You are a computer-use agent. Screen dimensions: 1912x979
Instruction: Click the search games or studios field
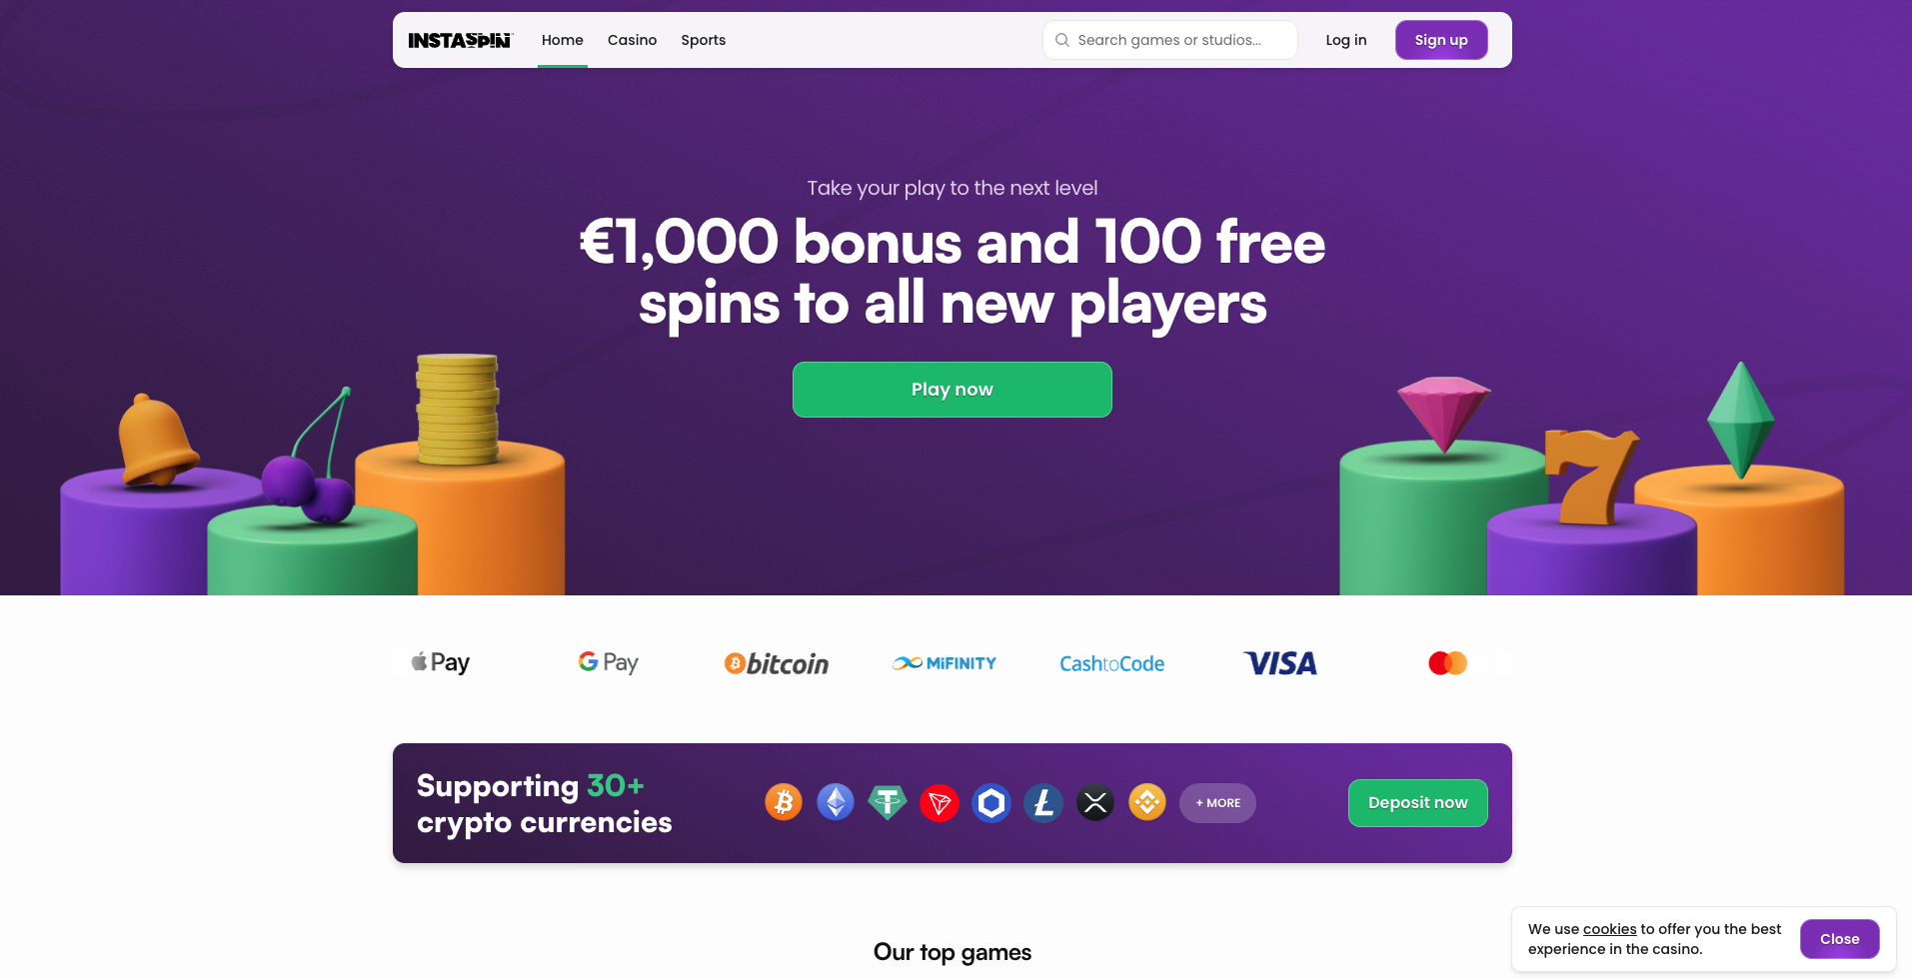pyautogui.click(x=1170, y=40)
